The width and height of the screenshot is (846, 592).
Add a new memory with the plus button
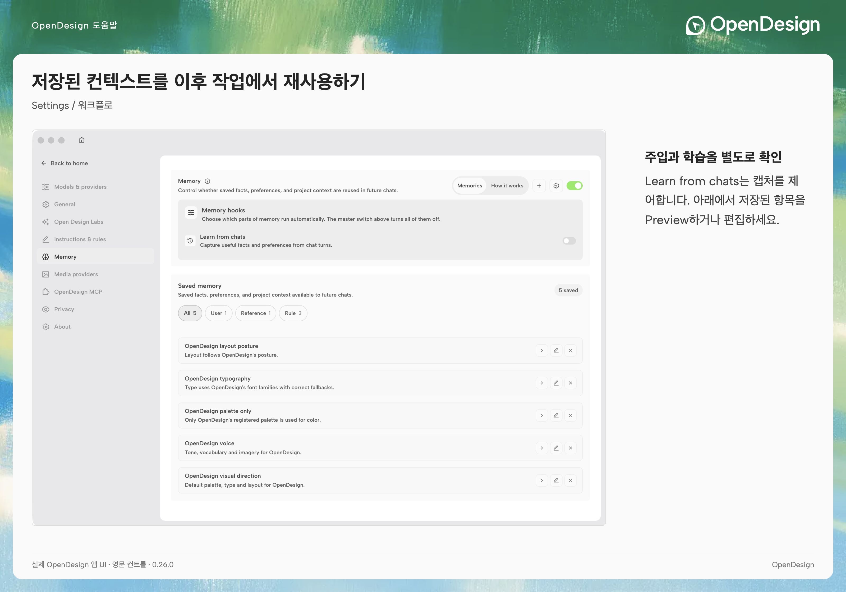539,186
